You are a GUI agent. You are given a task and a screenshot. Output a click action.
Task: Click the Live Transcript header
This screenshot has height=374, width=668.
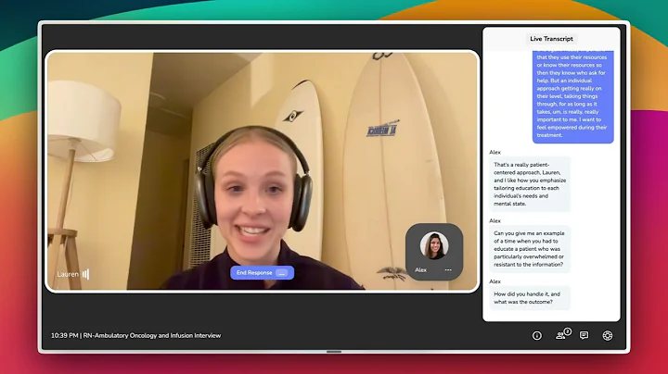pyautogui.click(x=551, y=39)
